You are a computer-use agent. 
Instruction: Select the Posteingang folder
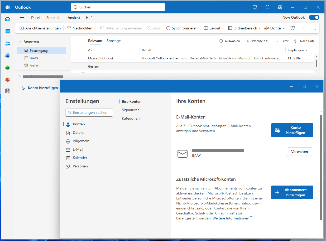[x=41, y=50]
